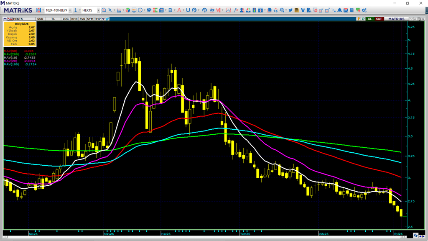Open the gears settings toolbar icon
428x241 pixels.
[364, 10]
